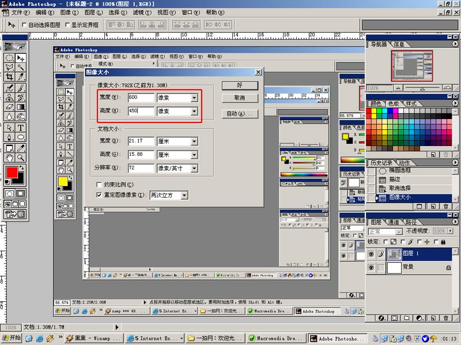
Task: Open the blend mode dropdown in Layers panel
Action: [399, 232]
